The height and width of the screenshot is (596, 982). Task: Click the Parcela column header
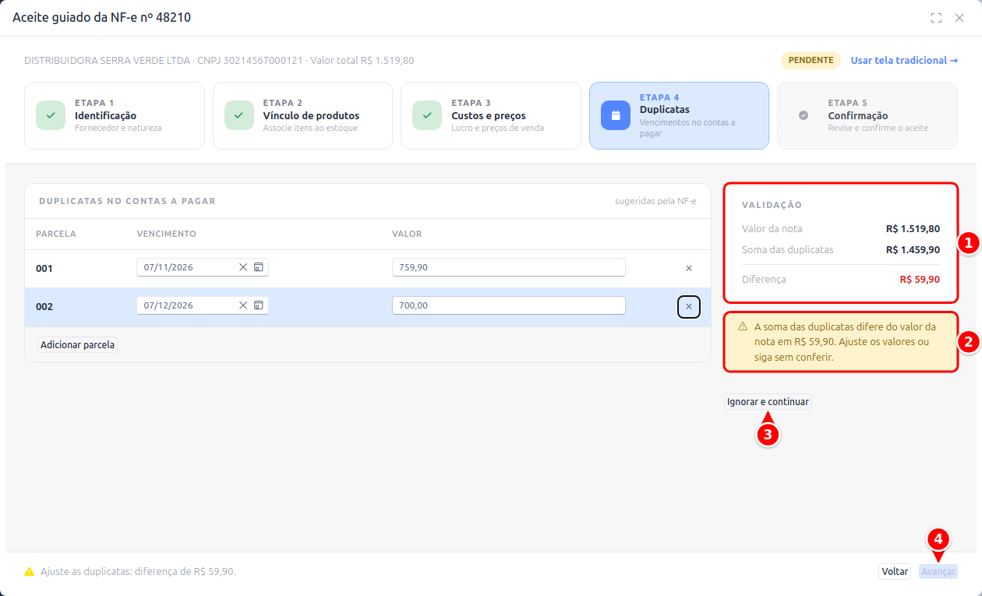coord(56,235)
